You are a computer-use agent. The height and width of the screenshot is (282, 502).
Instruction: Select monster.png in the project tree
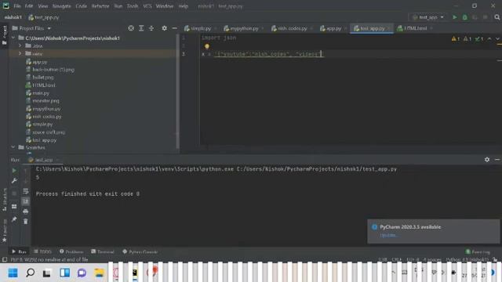tap(45, 101)
